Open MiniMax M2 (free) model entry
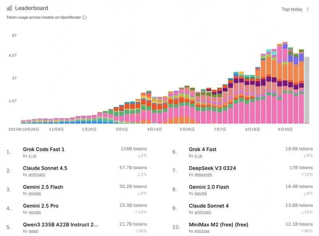Screen dimensions: 319x236 click(219, 224)
